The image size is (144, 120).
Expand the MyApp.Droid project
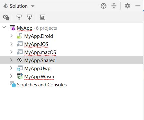(11, 36)
